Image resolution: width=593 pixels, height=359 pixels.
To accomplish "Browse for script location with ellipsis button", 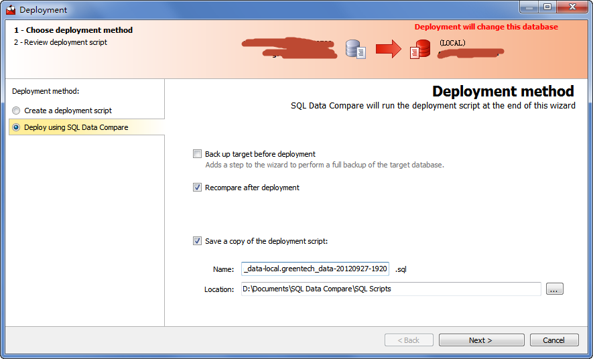I will 554,289.
